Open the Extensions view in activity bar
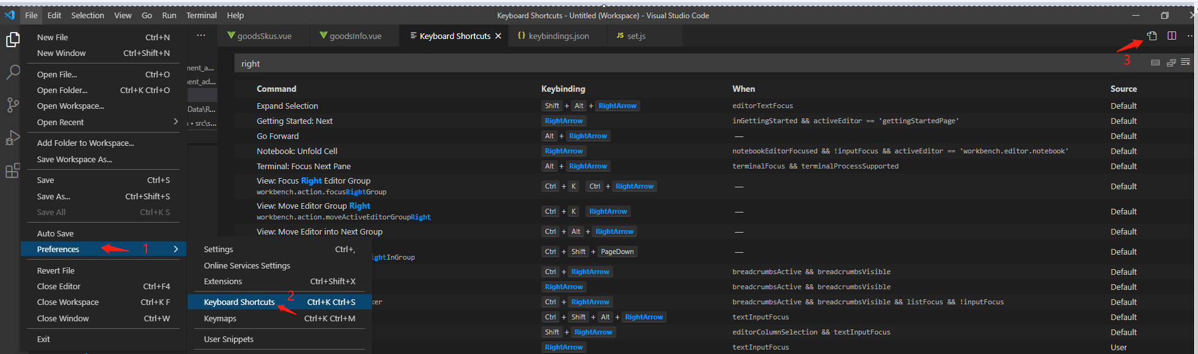This screenshot has height=354, width=1198. tap(13, 170)
